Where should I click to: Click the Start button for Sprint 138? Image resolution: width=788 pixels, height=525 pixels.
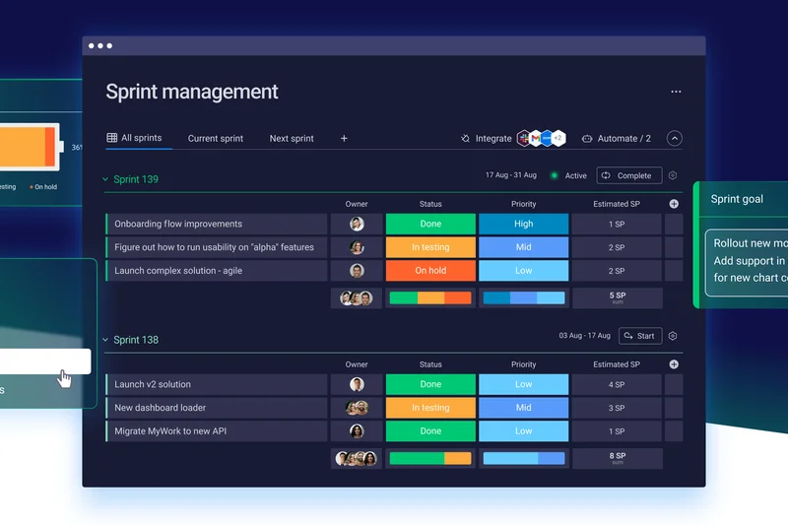click(639, 336)
